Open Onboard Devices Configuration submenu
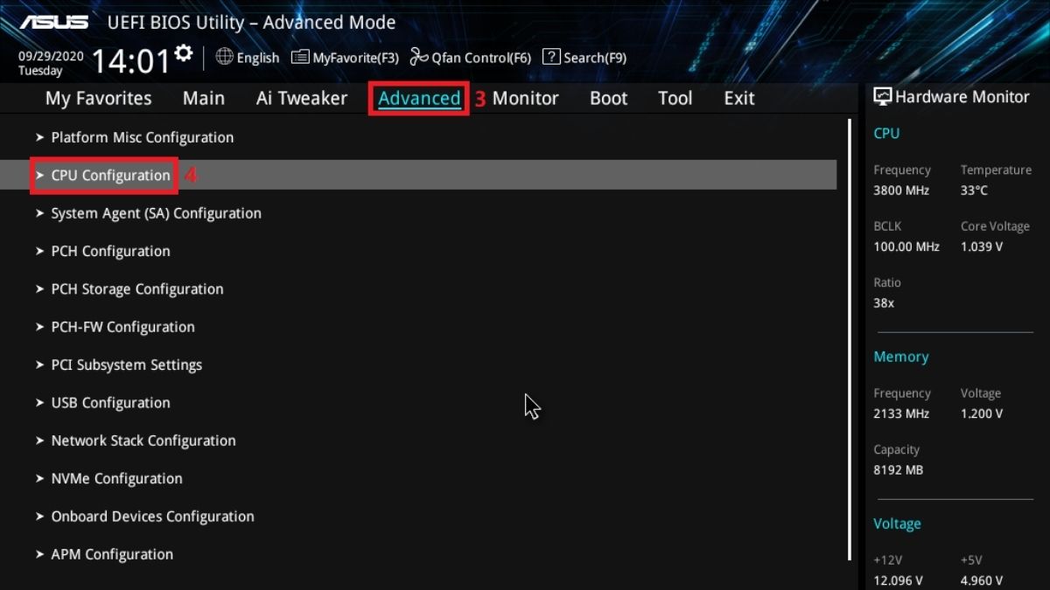This screenshot has width=1050, height=590. (x=152, y=517)
